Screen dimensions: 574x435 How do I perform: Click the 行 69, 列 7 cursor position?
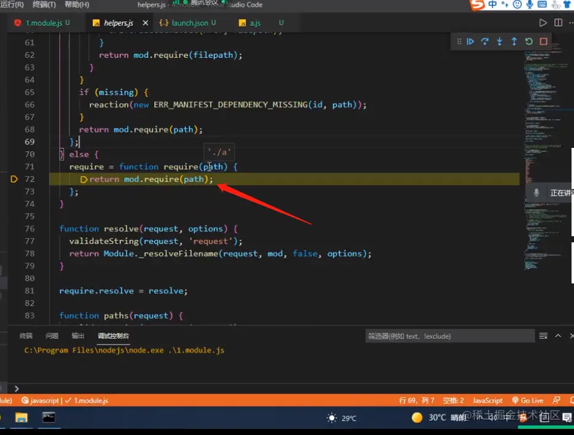(417, 401)
